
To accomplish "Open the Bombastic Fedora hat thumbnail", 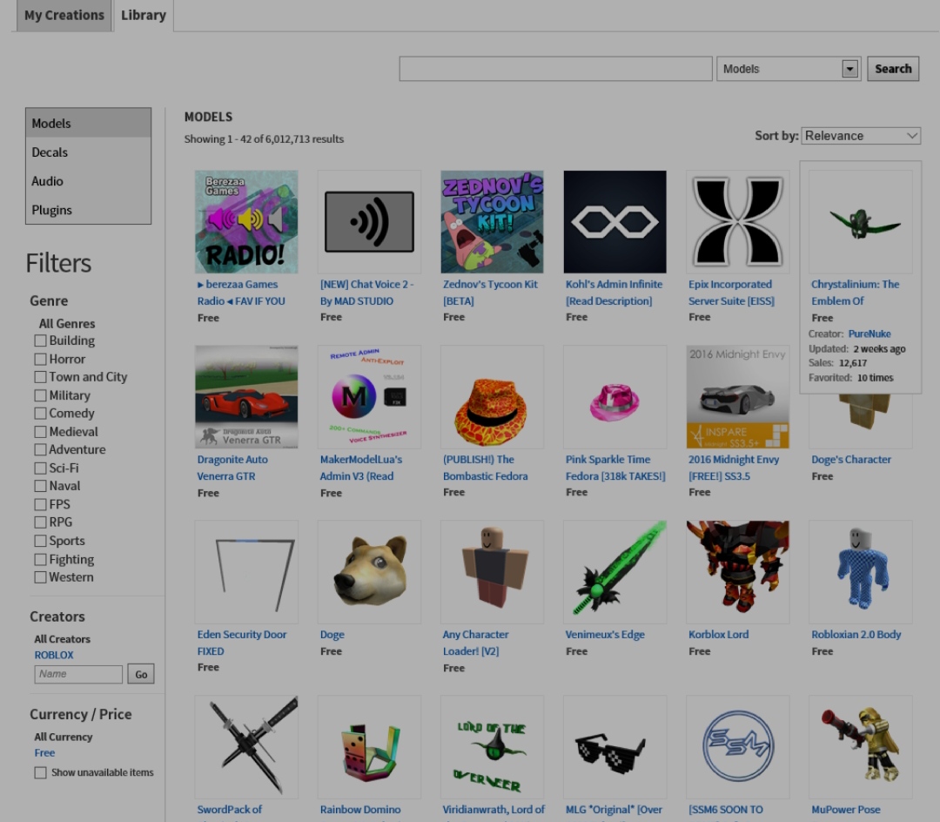I will 492,397.
